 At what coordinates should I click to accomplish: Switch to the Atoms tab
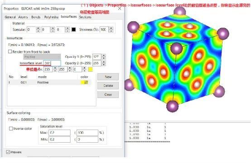coord(23,17)
